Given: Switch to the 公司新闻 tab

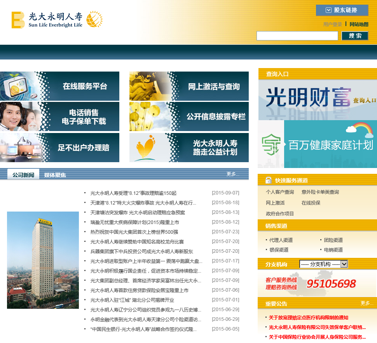Looking at the screenshot, I should click(23, 175).
